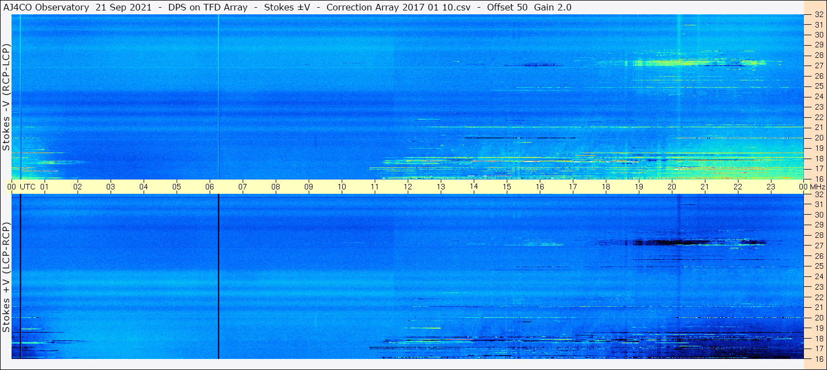Click the 19 MHz label of the lower Stokes +V panel

819,328
